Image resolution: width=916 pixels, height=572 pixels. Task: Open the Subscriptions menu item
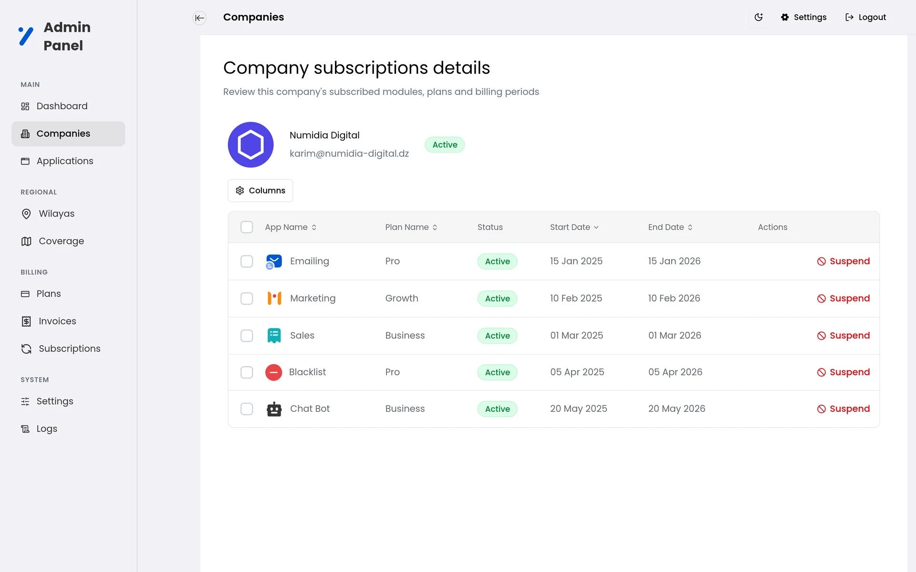click(68, 349)
